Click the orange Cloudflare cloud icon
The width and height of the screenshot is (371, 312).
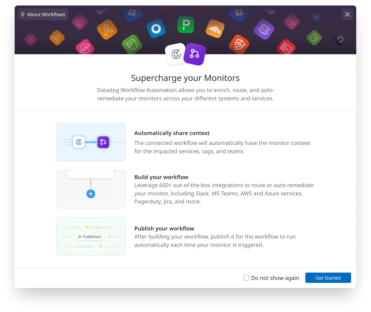click(x=215, y=29)
